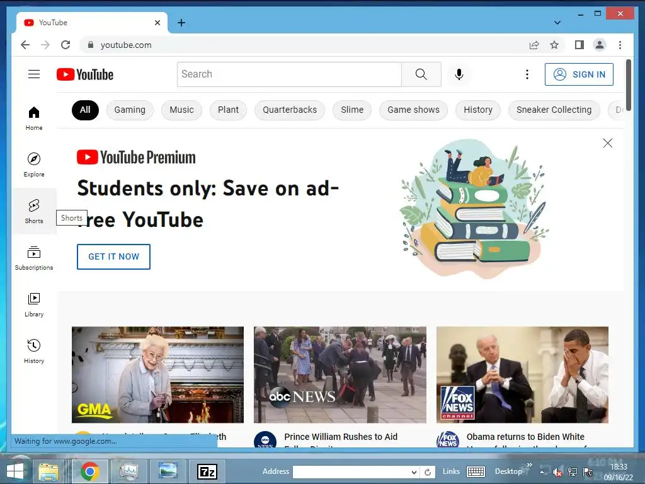Image resolution: width=645 pixels, height=484 pixels.
Task: Expand Chrome tab search chevron
Action: click(x=557, y=23)
